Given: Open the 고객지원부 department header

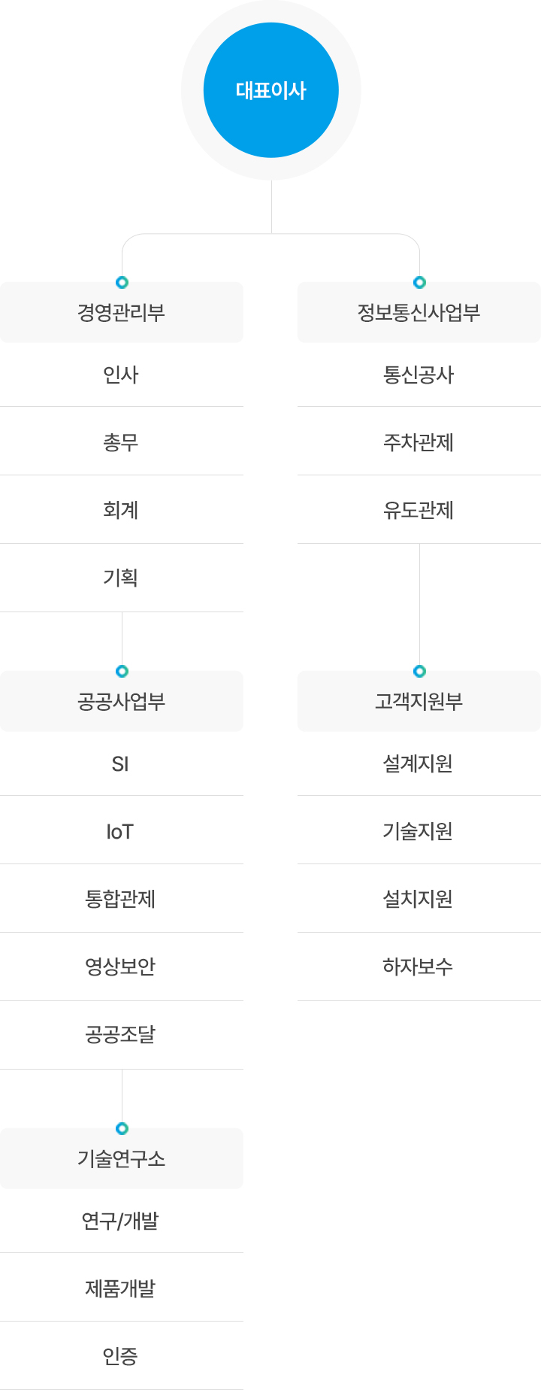Looking at the screenshot, I should tap(419, 701).
